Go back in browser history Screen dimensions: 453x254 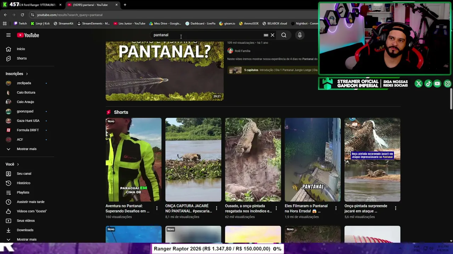coord(5,15)
